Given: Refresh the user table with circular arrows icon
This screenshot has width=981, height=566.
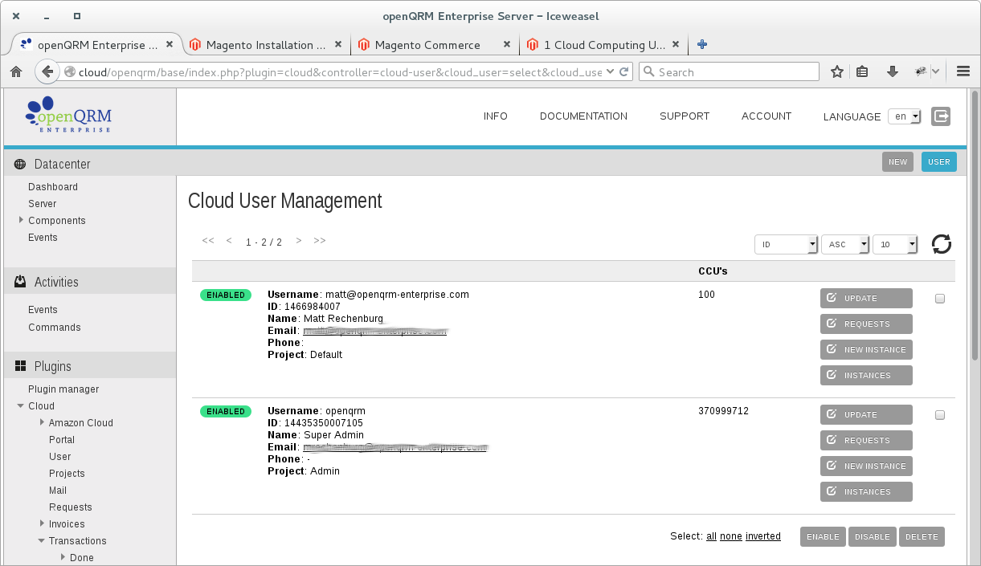Looking at the screenshot, I should click(942, 244).
